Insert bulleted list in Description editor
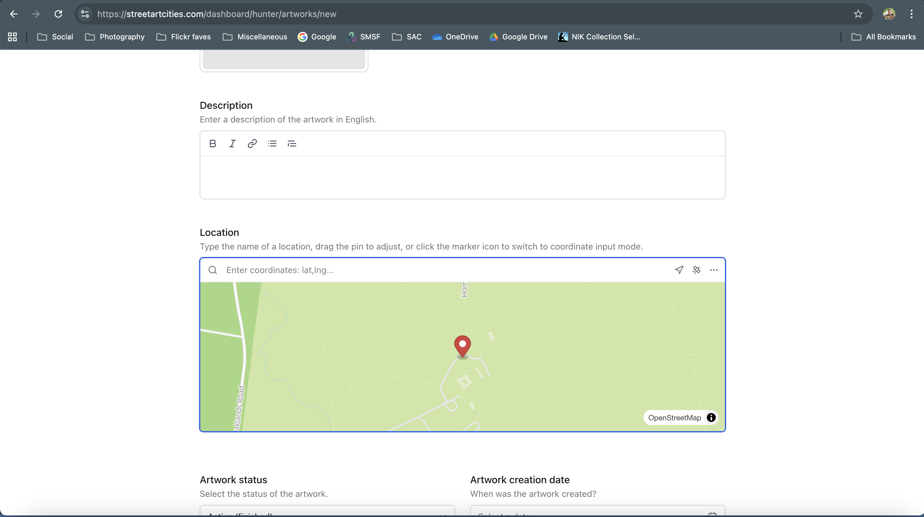The height and width of the screenshot is (517, 924). 272,144
